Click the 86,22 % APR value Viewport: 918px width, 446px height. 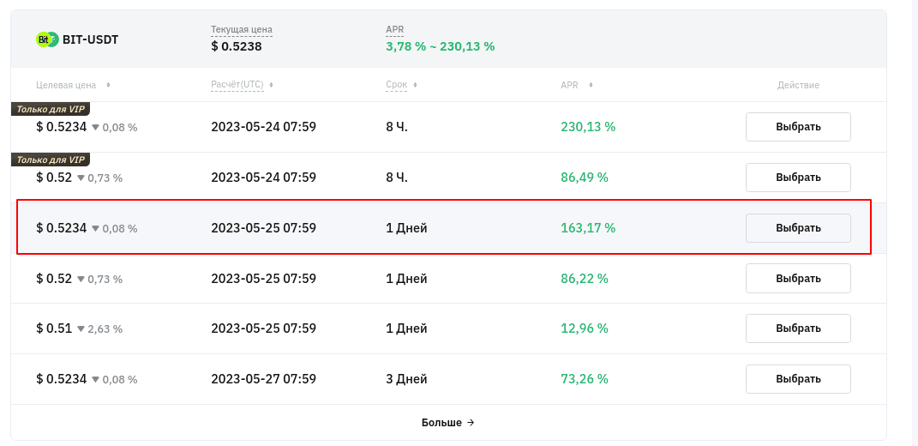585,279
